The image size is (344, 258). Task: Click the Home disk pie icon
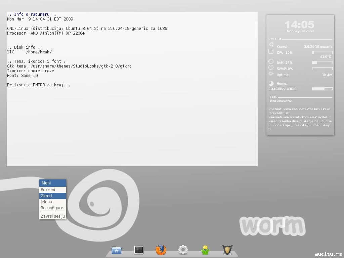(271, 83)
